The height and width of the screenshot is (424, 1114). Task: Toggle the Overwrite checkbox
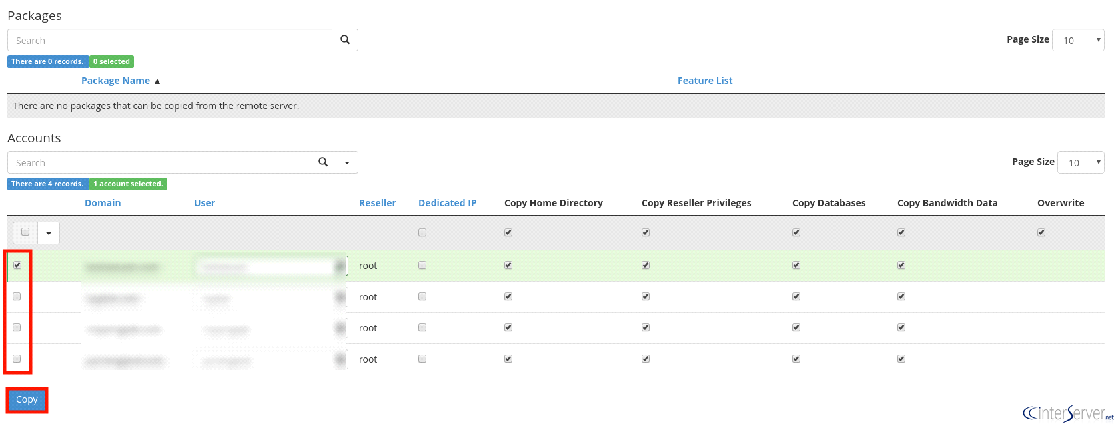[1041, 233]
